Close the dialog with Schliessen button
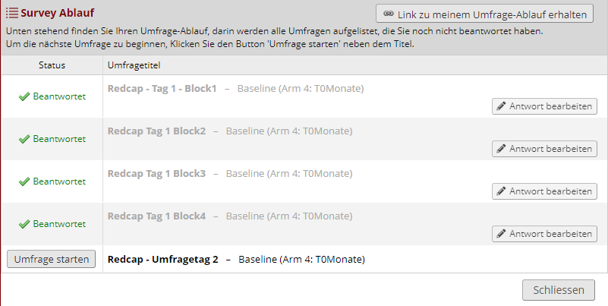 tap(559, 290)
